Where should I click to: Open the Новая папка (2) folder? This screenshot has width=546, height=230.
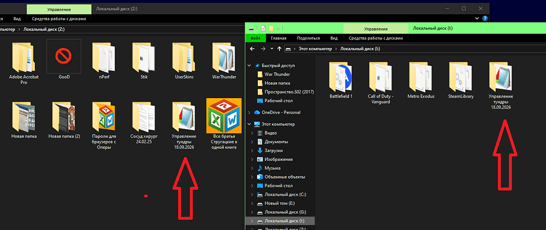coord(64,119)
